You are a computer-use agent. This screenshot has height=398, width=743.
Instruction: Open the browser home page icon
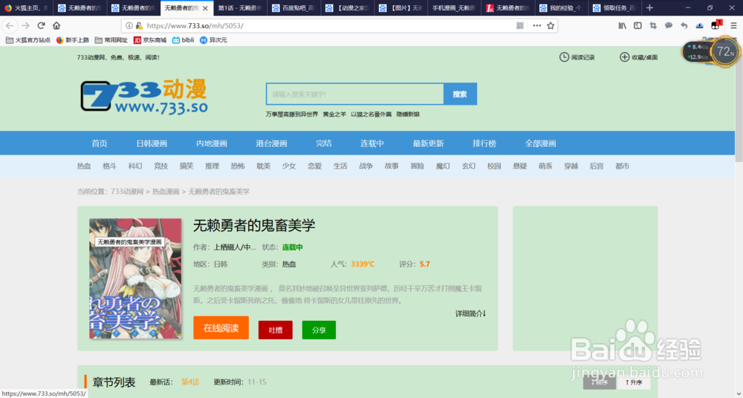tap(56, 25)
